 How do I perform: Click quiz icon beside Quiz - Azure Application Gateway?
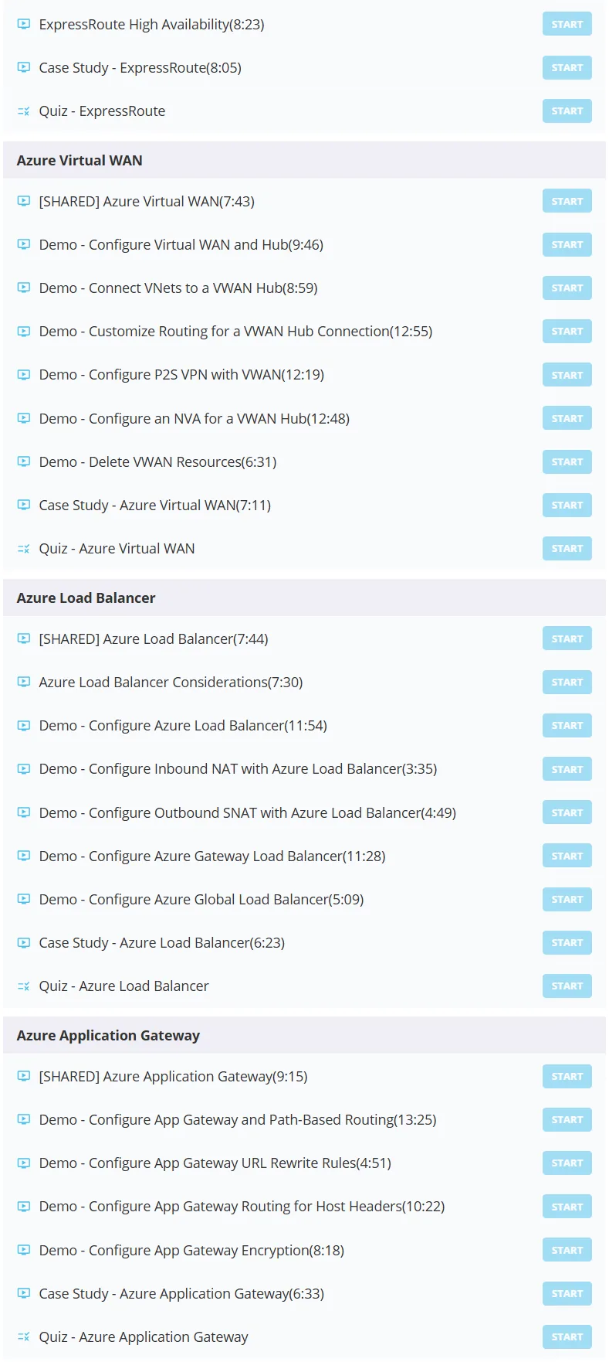click(x=24, y=1337)
